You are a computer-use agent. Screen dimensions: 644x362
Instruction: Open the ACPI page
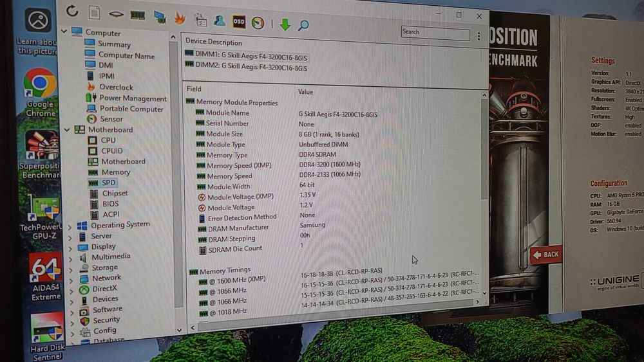(111, 214)
